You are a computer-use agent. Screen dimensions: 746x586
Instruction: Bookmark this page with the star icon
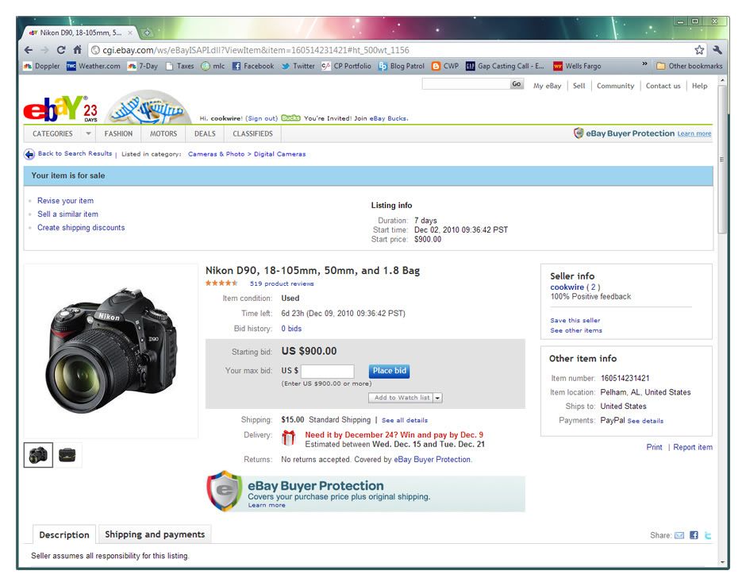point(699,50)
